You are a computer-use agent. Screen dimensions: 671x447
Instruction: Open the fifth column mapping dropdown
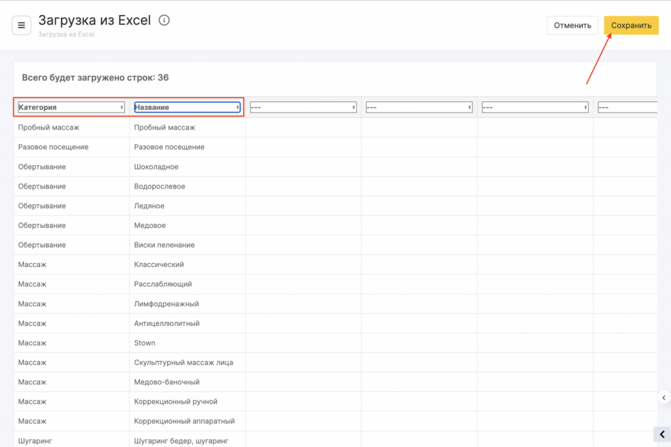535,107
